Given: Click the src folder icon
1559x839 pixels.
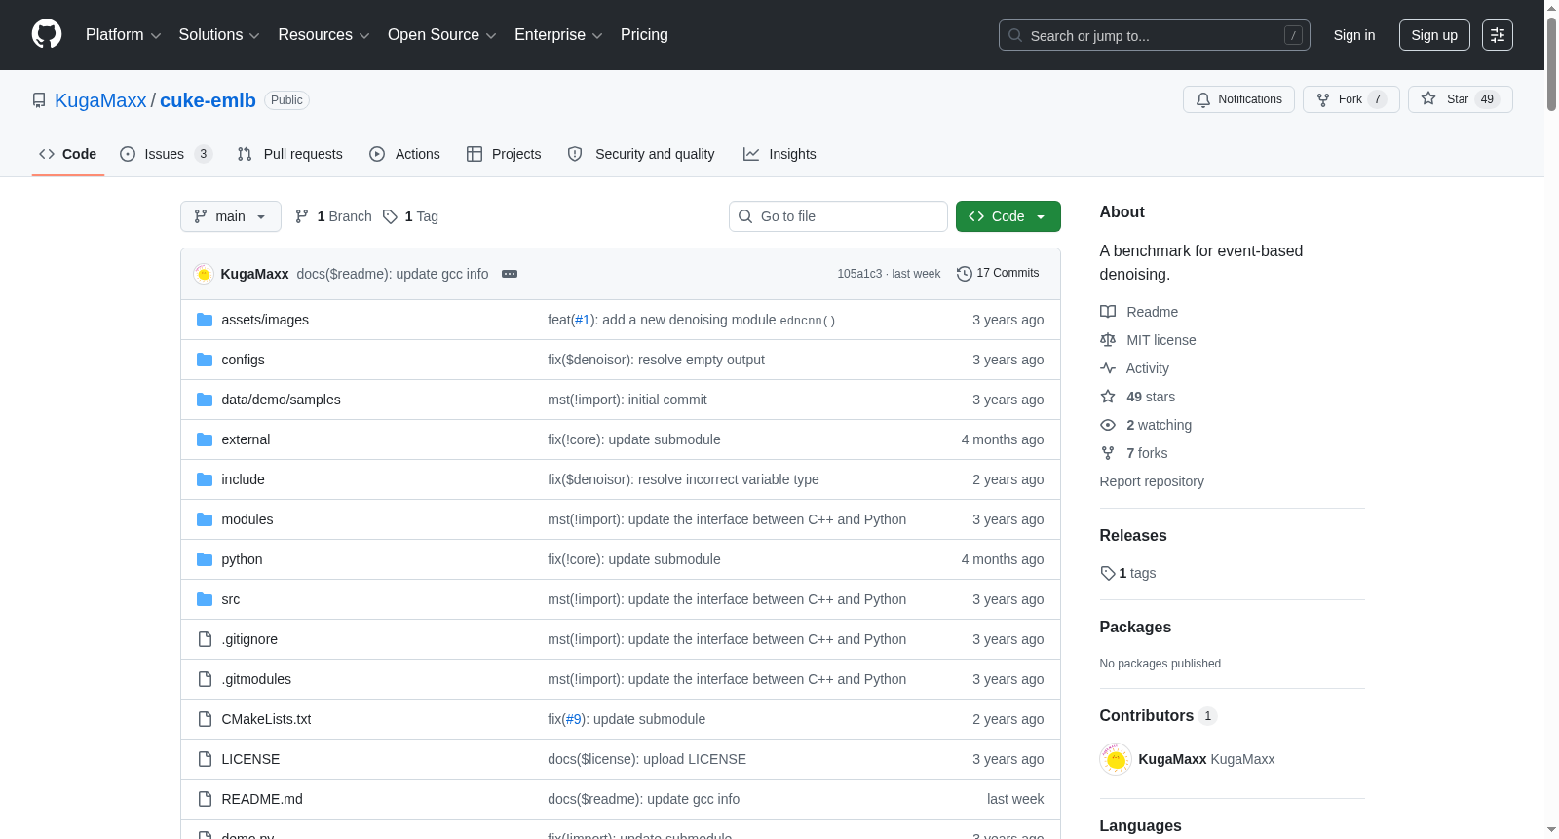Looking at the screenshot, I should point(205,599).
